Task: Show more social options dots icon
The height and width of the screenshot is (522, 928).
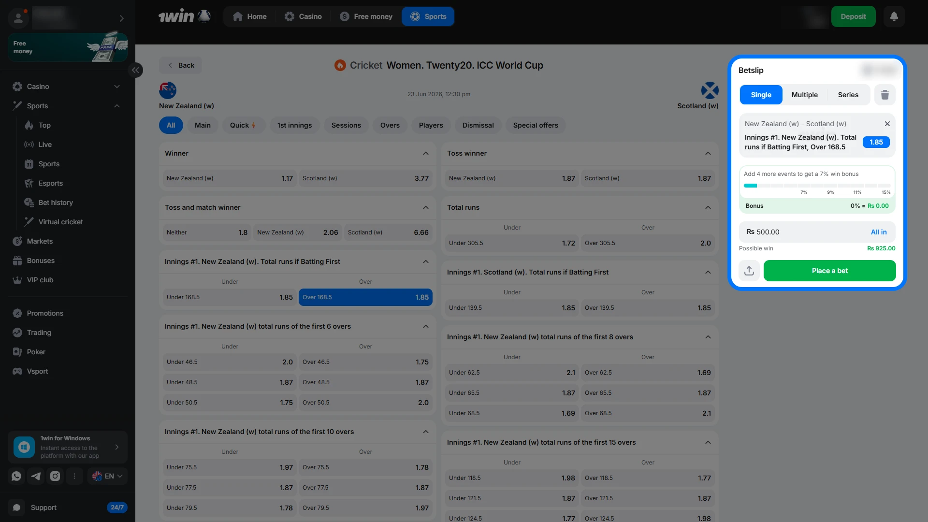Action: click(74, 476)
